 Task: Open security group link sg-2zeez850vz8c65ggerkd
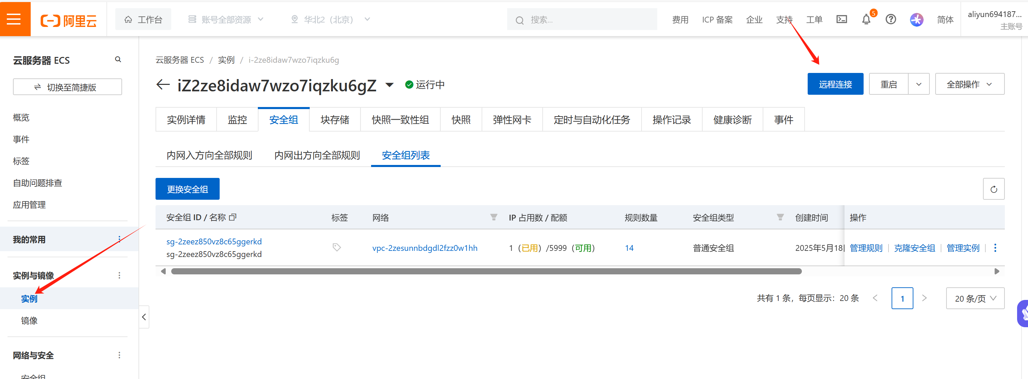coord(214,241)
